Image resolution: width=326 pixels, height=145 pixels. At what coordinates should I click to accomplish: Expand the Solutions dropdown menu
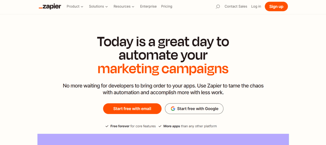pyautogui.click(x=98, y=7)
